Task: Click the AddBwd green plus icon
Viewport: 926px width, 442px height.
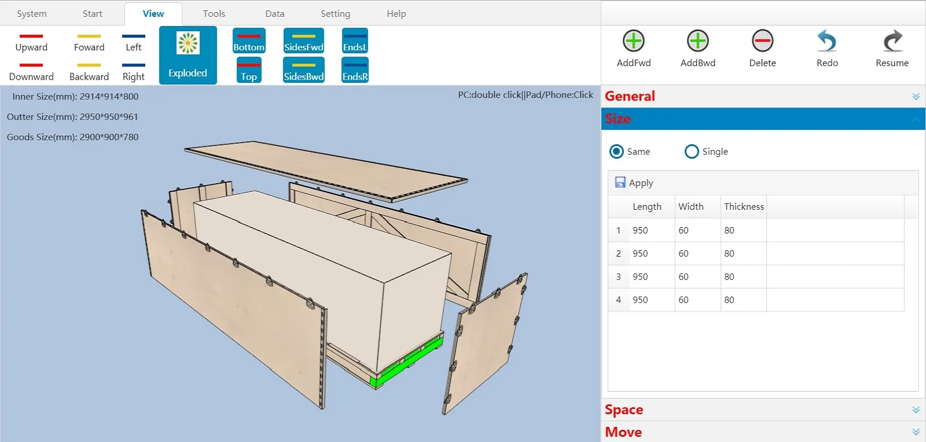Action: point(697,42)
